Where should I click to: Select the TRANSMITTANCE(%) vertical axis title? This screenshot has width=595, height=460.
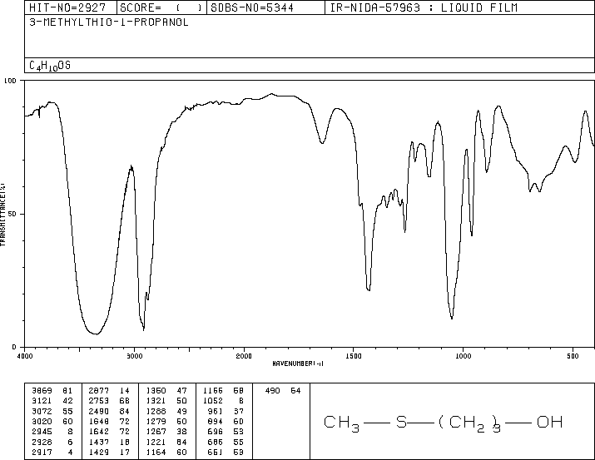click(2, 215)
